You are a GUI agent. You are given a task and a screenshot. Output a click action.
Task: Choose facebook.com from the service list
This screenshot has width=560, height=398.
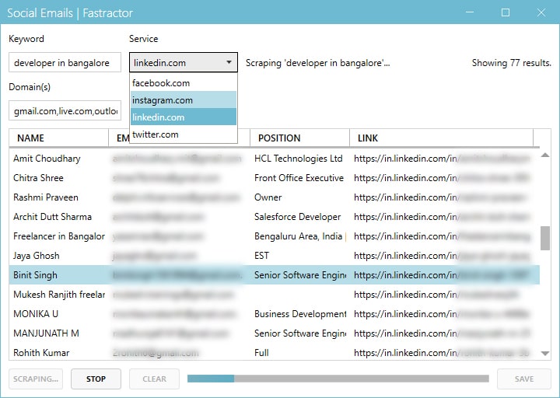coord(184,83)
